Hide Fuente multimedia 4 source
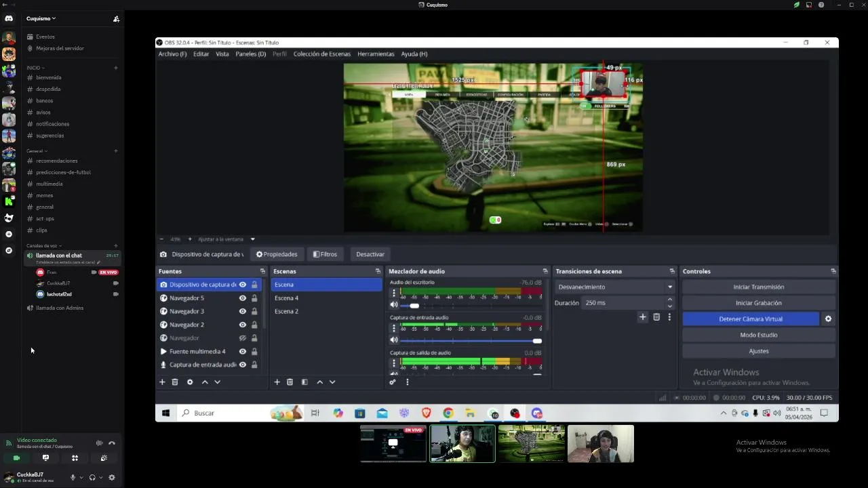 point(242,351)
